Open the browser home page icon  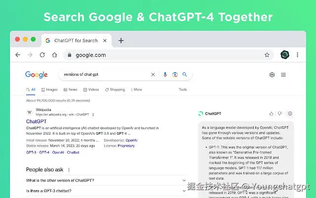tap(54, 55)
